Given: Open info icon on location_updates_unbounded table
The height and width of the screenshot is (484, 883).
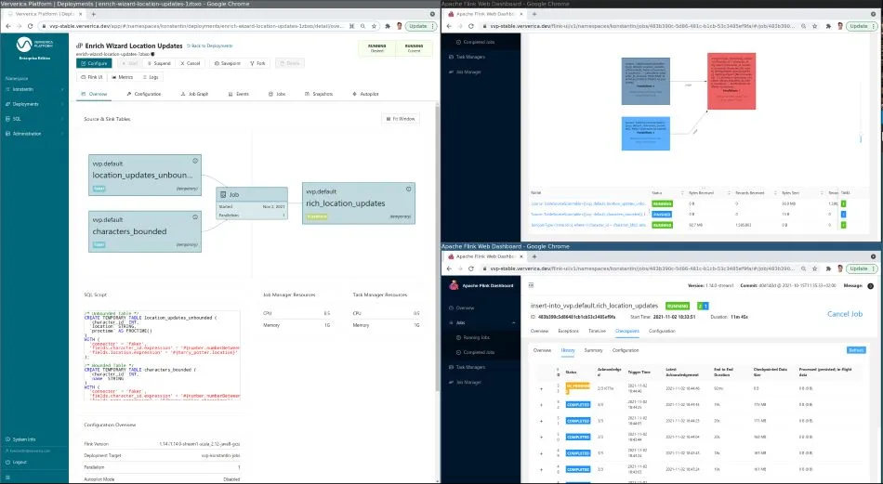Looking at the screenshot, I should coord(195,161).
